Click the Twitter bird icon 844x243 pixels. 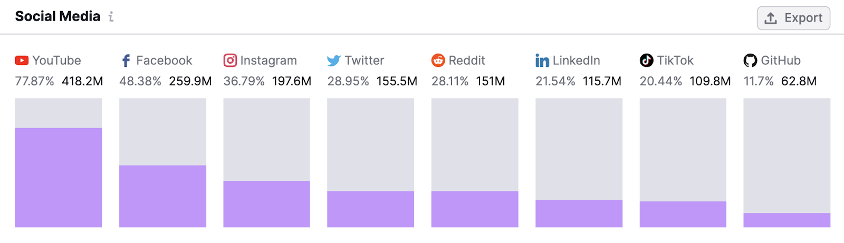(334, 61)
